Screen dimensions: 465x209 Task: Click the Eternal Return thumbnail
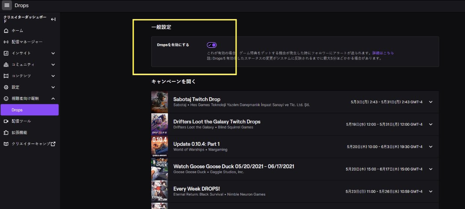pos(159,191)
